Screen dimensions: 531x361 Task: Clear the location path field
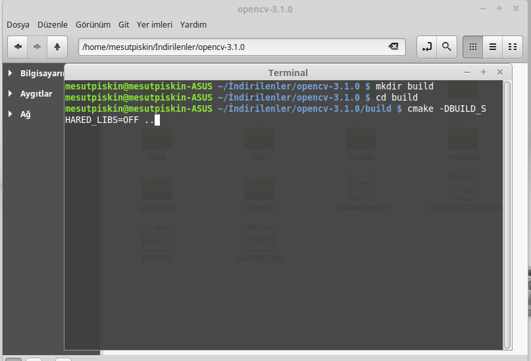[x=393, y=47]
